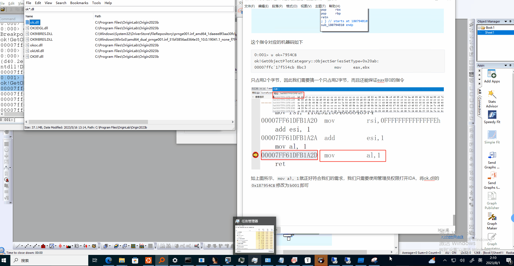Select the Area plot tool
The image size is (514, 266).
[69, 246]
